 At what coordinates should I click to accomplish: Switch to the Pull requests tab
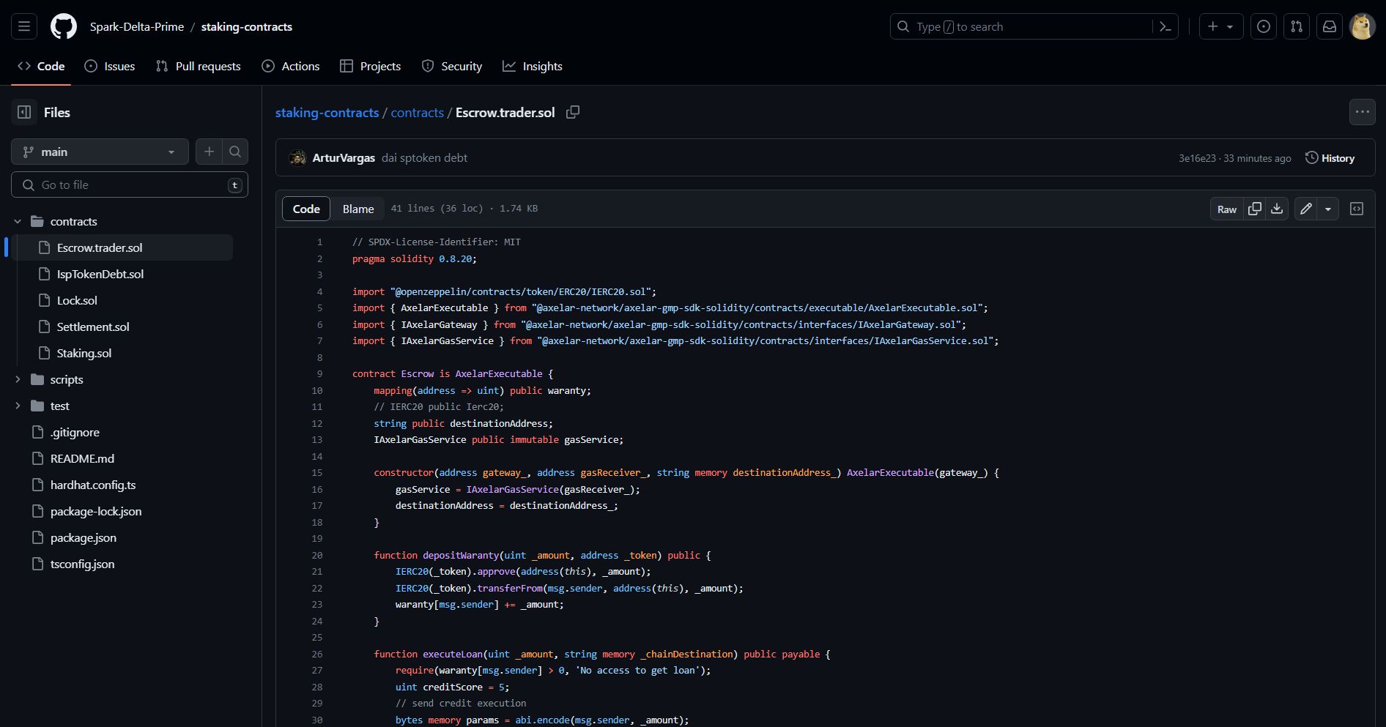[199, 66]
